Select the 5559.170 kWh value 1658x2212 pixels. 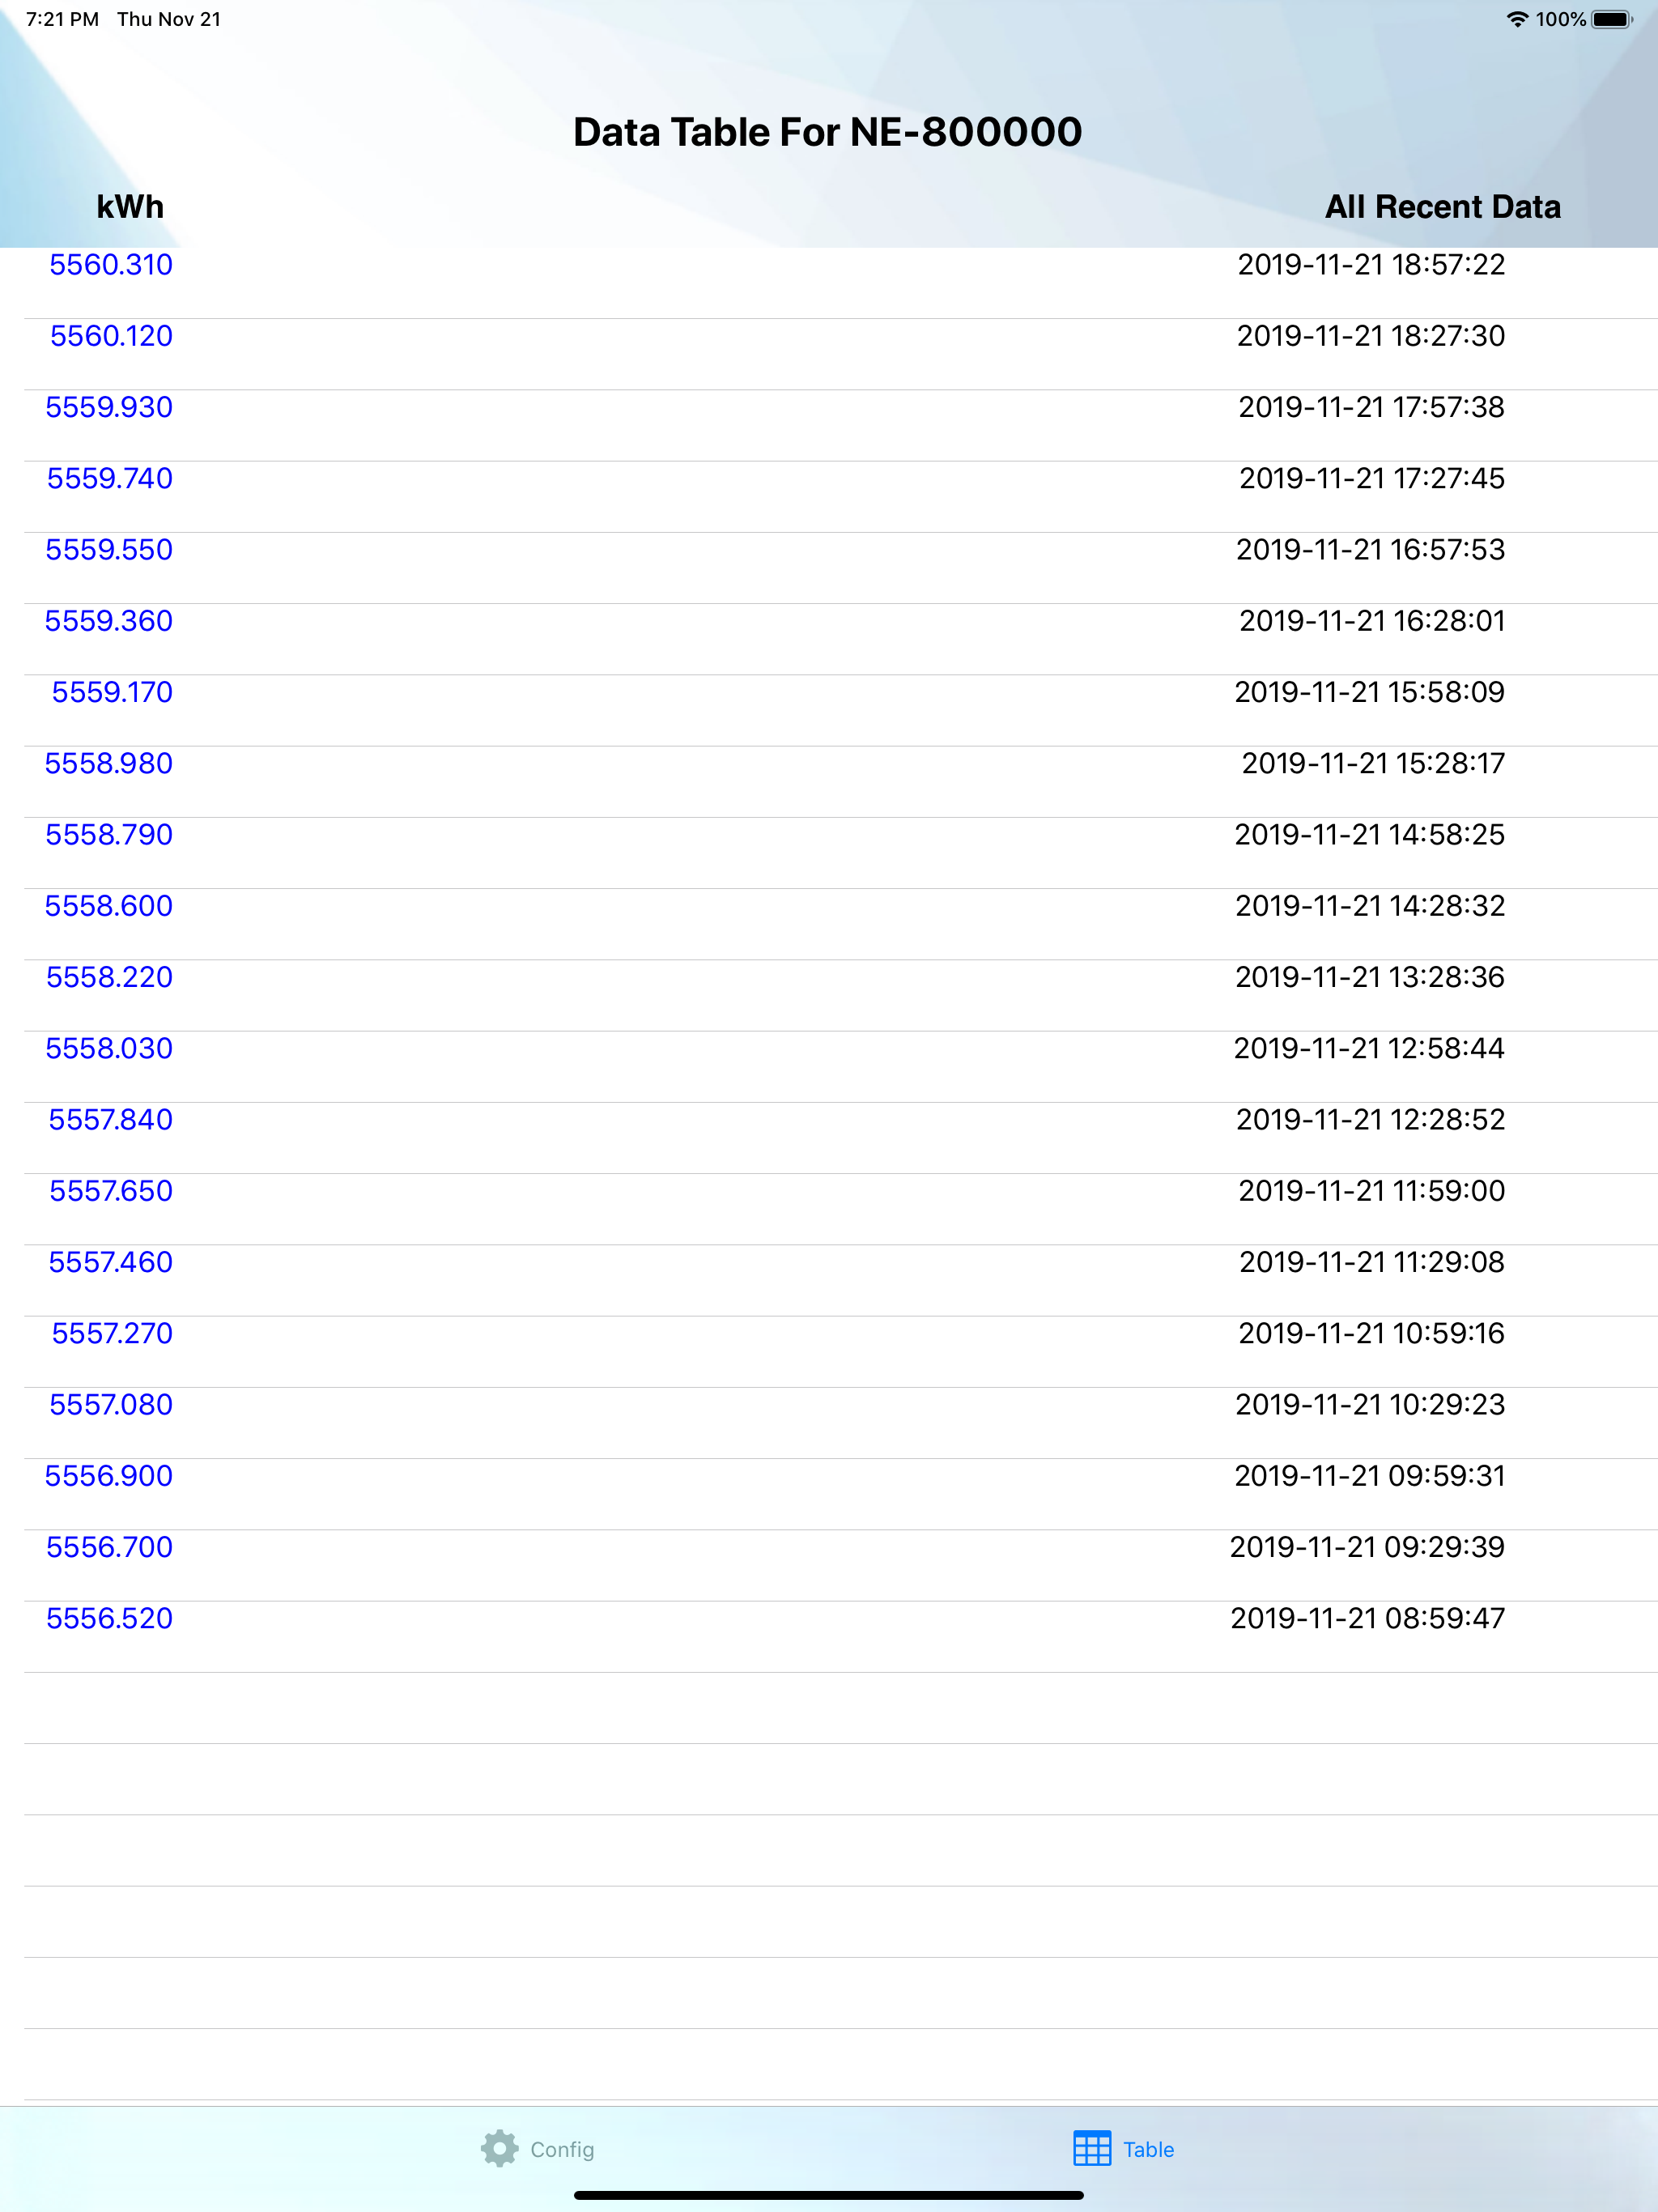(x=112, y=692)
